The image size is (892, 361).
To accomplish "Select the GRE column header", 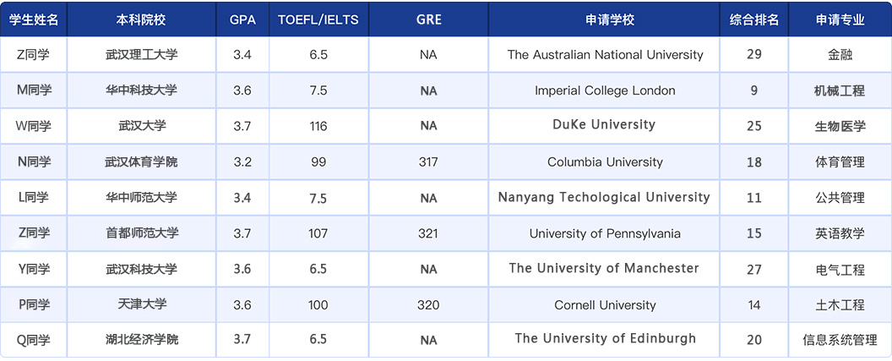I will click(x=428, y=19).
